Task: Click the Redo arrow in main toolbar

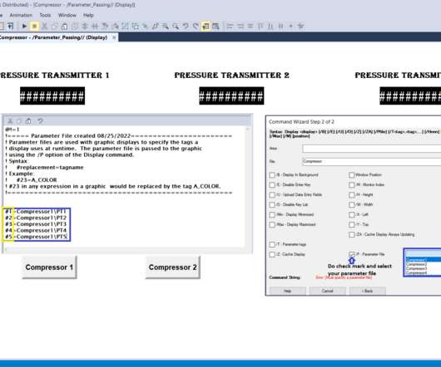Action: click(x=196, y=26)
